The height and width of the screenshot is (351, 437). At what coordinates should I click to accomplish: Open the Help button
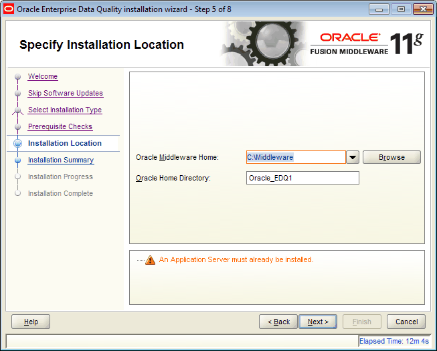point(31,322)
